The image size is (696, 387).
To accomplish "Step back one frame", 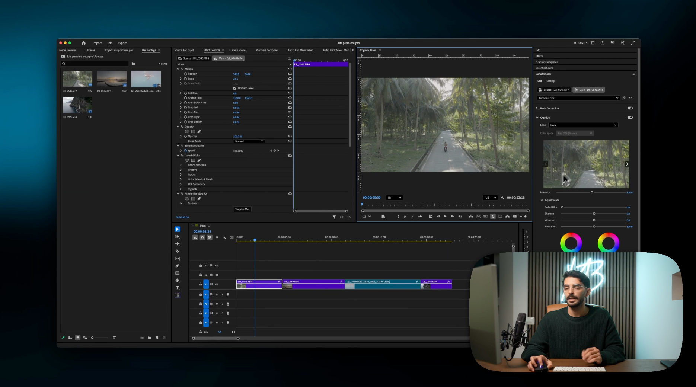I will pos(438,216).
